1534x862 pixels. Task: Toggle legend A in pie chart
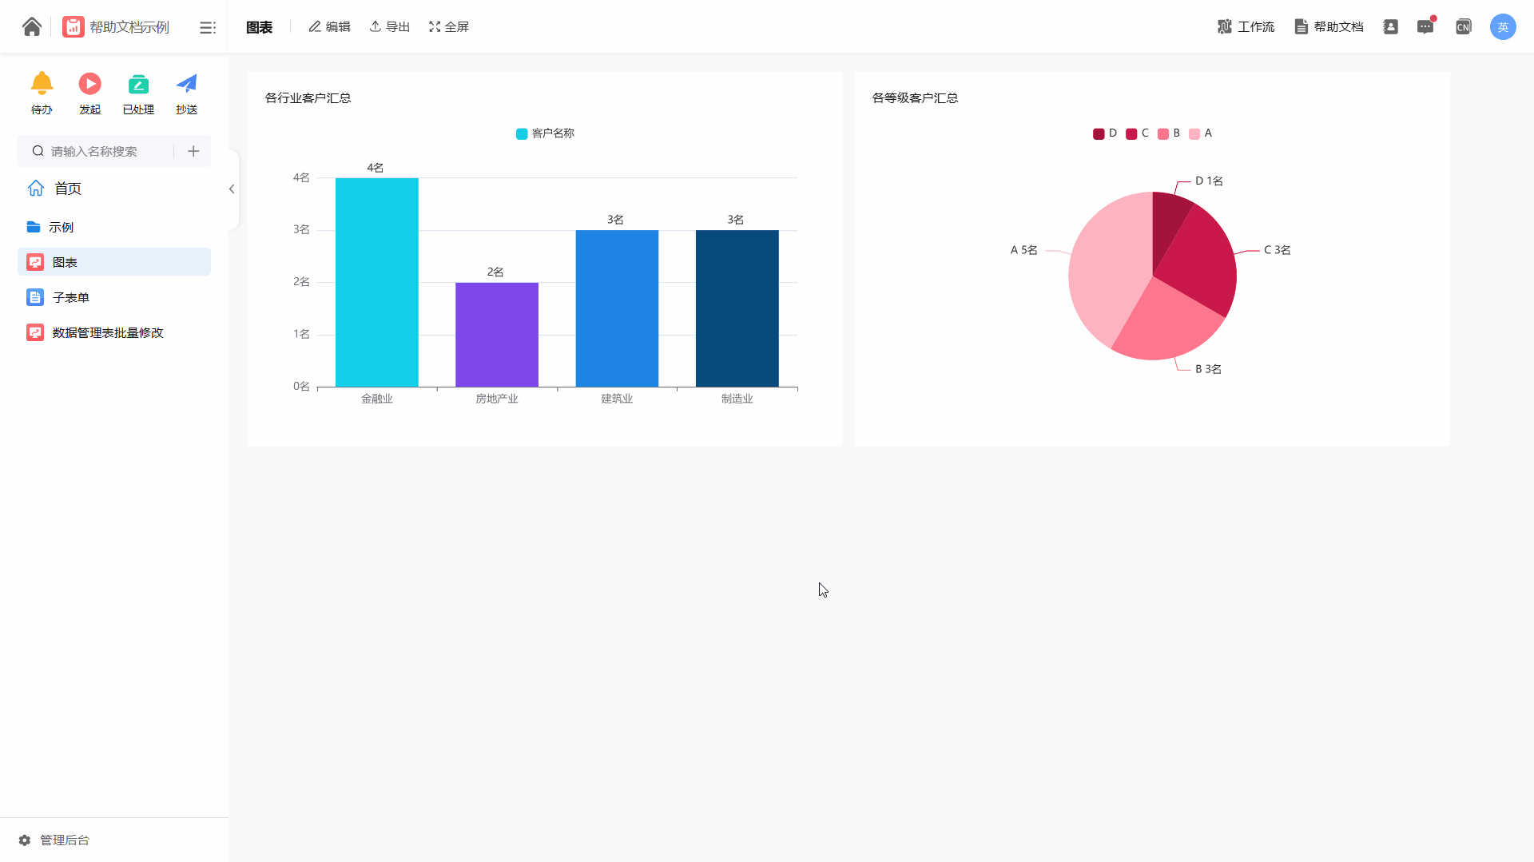tap(1201, 133)
